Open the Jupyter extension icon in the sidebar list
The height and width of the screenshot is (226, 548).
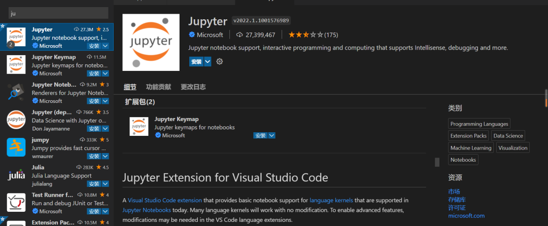pyautogui.click(x=16, y=36)
